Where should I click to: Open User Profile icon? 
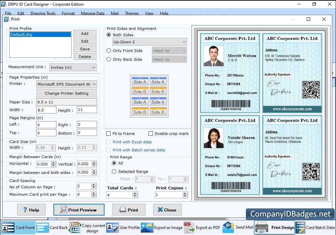(x=113, y=228)
